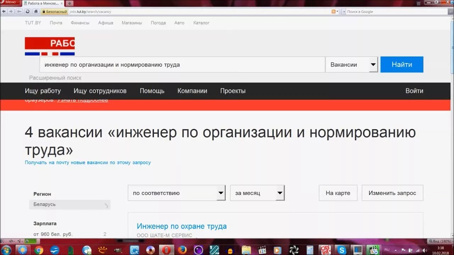Open the 'Беларусь' region filter
Image resolution: width=454 pixels, height=255 pixels.
coord(70,204)
